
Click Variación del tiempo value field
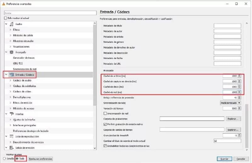pyautogui.click(x=230, y=108)
